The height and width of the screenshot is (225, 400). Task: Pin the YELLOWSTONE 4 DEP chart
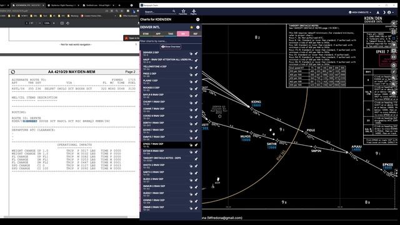pos(196,67)
